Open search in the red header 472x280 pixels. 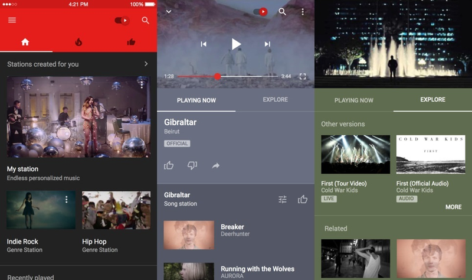145,21
